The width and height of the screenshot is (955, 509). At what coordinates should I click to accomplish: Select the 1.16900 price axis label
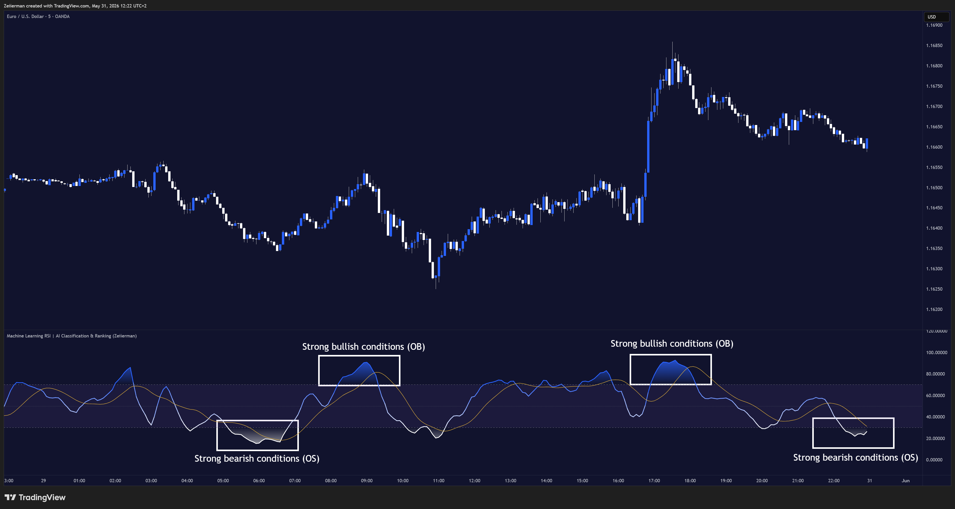click(934, 25)
